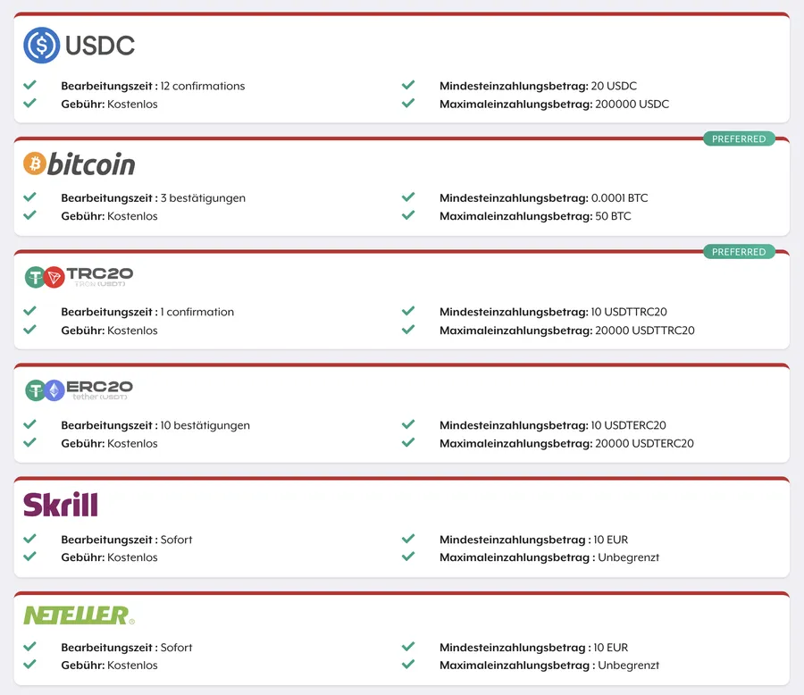Click the checkmark next to USDC Bearbeitungszeit

point(30,86)
